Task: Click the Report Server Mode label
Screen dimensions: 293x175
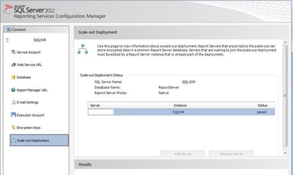Action: pos(110,93)
